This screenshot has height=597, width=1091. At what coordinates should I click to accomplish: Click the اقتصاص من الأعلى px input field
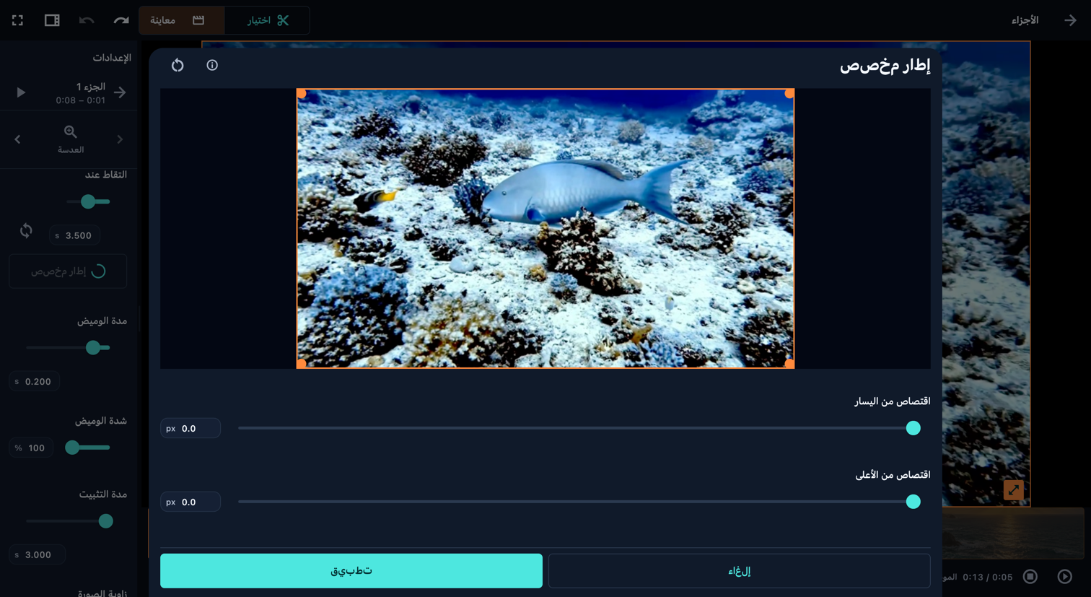coord(190,502)
